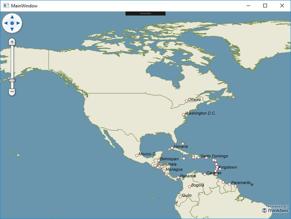Maximize the MainWindow window
Image resolution: width=291 pixels, height=219 pixels.
click(265, 6)
